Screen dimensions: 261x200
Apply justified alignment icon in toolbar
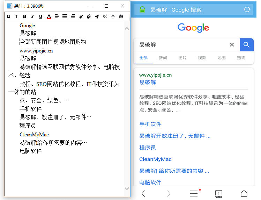[x=65, y=16]
